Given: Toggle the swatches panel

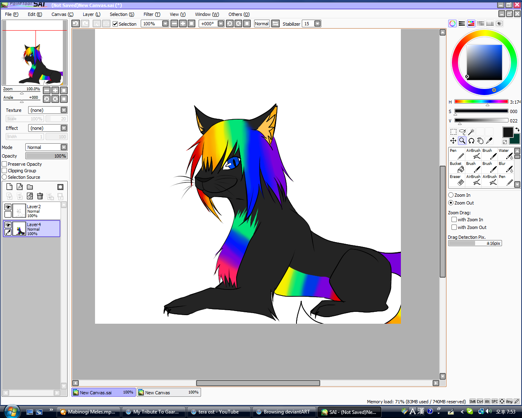Looking at the screenshot, I should (x=490, y=24).
